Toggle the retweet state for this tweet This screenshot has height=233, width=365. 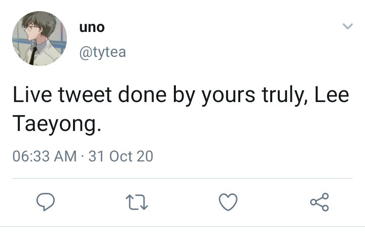137,202
